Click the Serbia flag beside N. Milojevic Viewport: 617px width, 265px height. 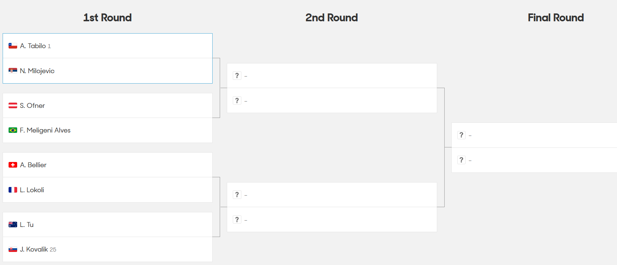click(x=13, y=71)
